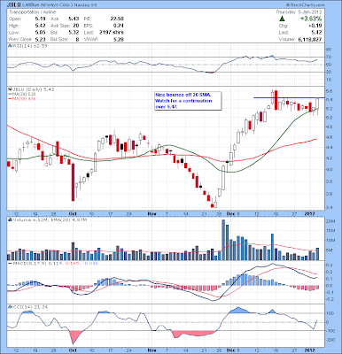Click the Volume figure 6,118,827
342x354 pixels.
pyautogui.click(x=309, y=39)
